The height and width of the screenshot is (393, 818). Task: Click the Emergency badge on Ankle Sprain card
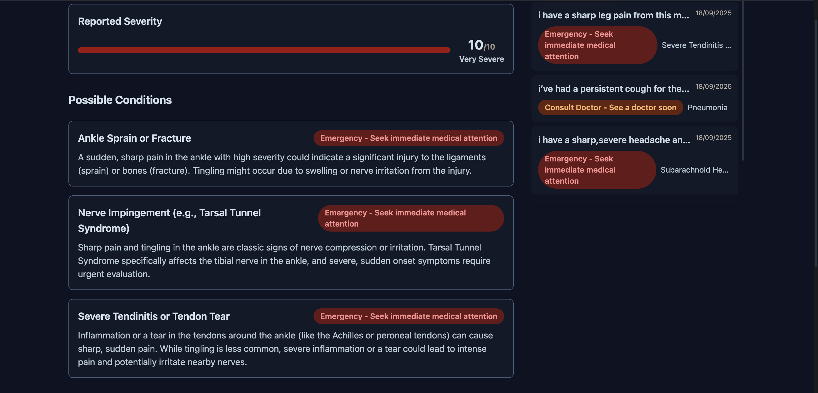[x=408, y=138]
